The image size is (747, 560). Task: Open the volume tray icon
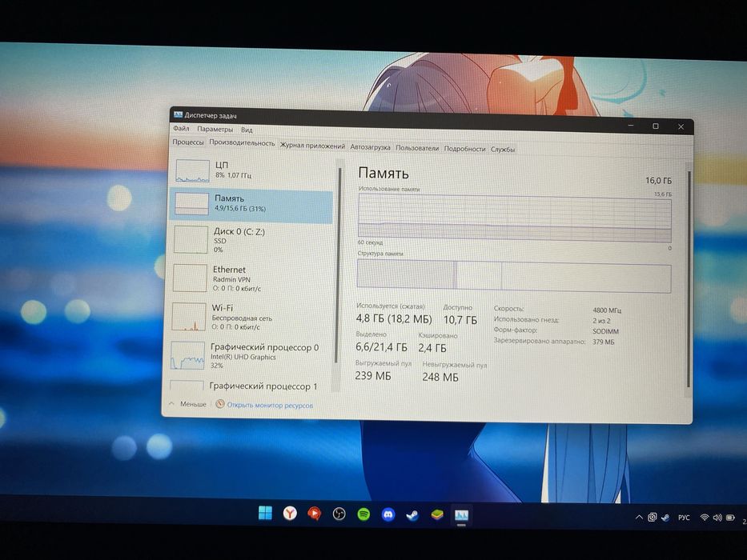[717, 518]
